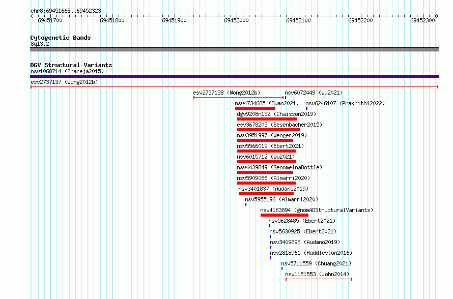The height and width of the screenshot is (299, 453).
Task: Click nsv5711559 (Chuang2021) label
Action: 316,263
